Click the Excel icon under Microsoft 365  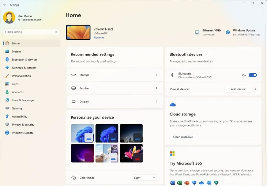(180, 183)
